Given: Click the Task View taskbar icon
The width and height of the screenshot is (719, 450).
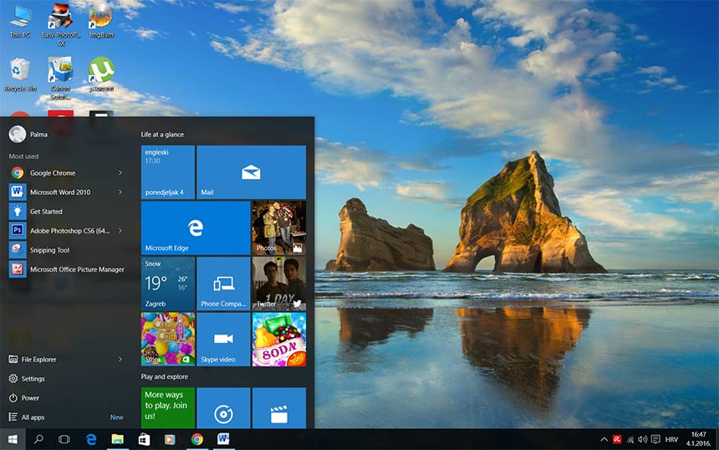Looking at the screenshot, I should [64, 439].
